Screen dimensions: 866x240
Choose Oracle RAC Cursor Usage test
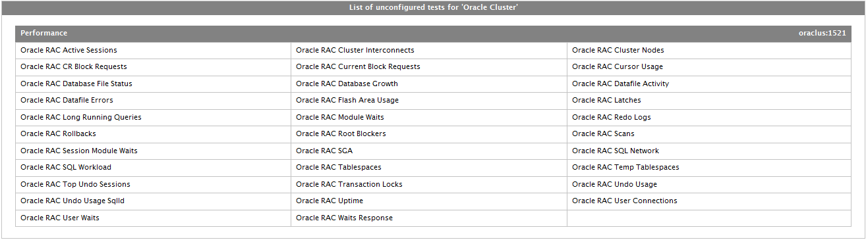pyautogui.click(x=618, y=66)
